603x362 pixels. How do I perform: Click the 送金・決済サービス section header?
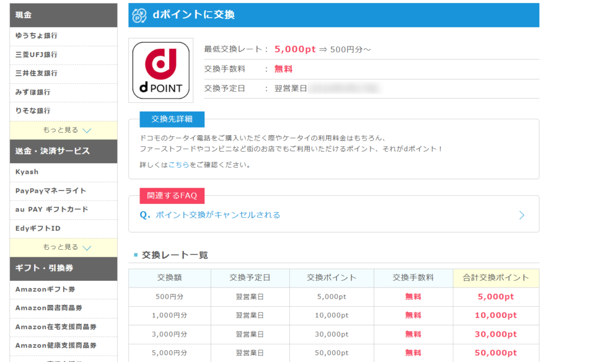click(x=64, y=151)
